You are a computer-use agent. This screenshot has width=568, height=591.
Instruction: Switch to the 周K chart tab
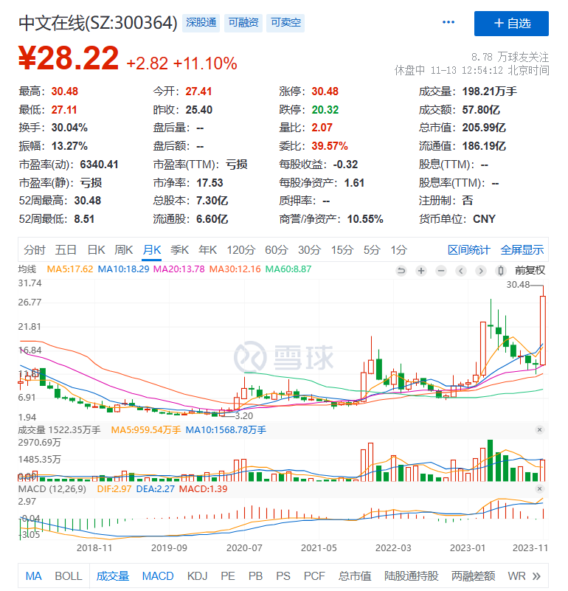pyautogui.click(x=124, y=250)
